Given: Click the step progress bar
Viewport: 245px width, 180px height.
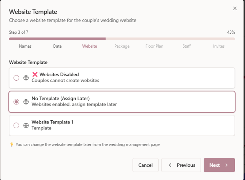Looking at the screenshot, I should click(x=122, y=39).
